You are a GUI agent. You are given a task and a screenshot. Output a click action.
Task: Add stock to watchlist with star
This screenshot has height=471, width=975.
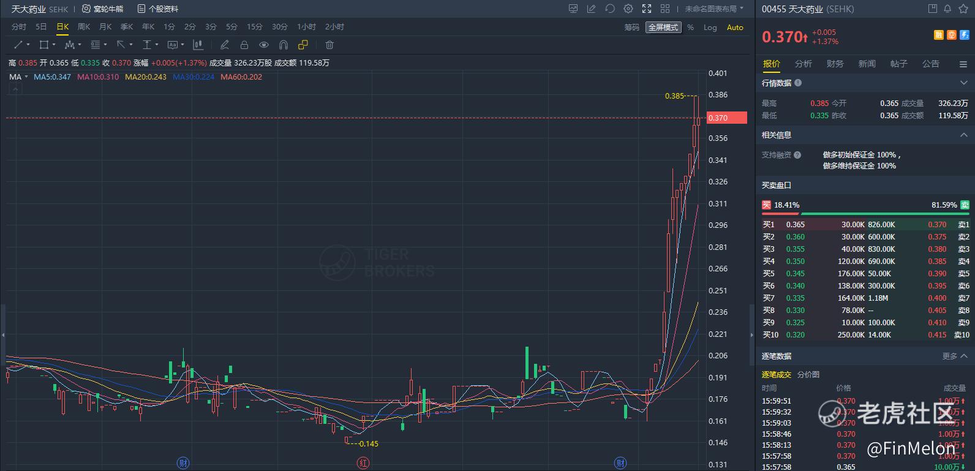pyautogui.click(x=963, y=9)
